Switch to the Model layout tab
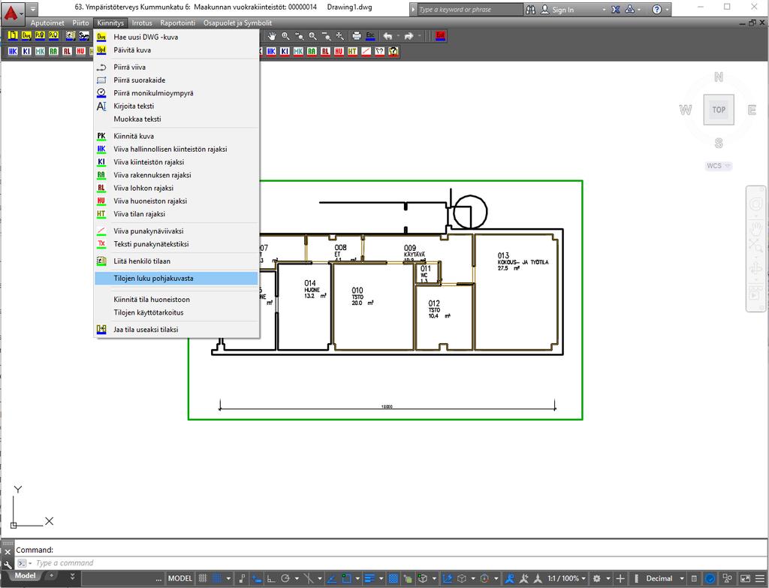This screenshot has width=769, height=588. point(25,576)
